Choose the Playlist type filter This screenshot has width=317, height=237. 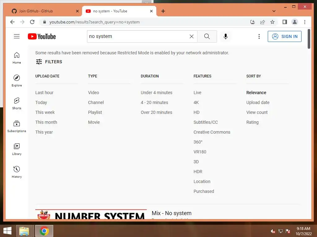tap(95, 112)
